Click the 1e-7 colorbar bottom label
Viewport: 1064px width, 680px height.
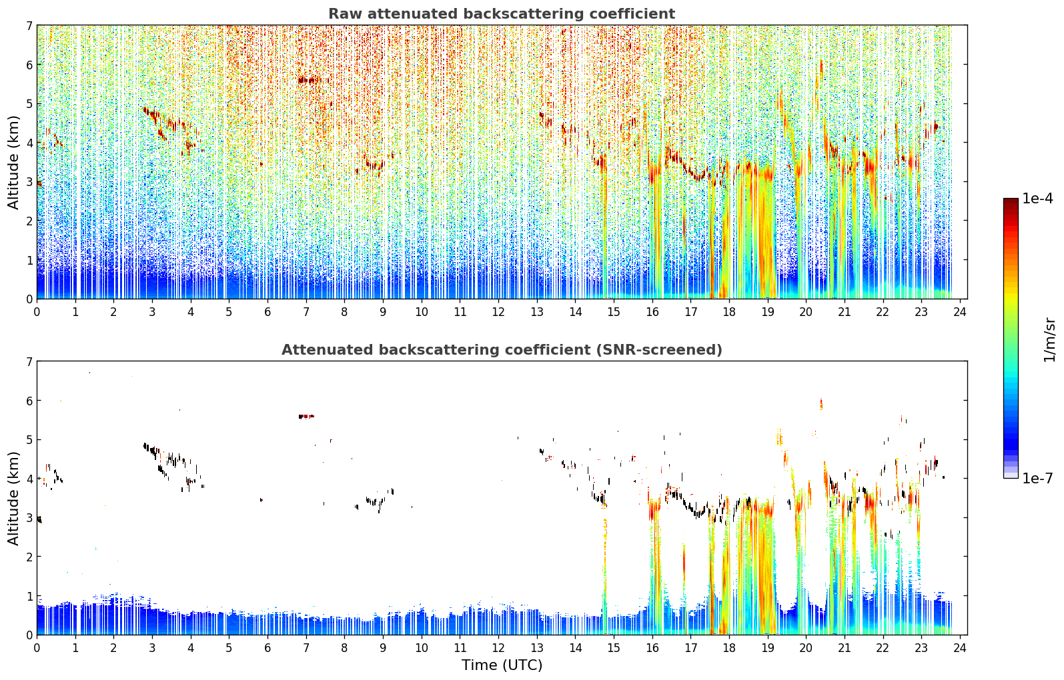pos(1037,478)
